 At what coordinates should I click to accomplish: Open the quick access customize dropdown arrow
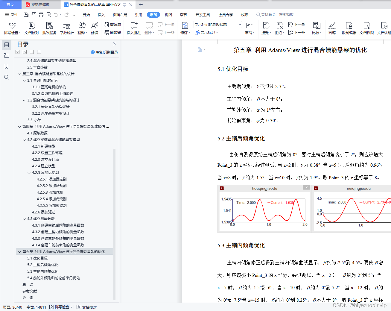(74, 15)
